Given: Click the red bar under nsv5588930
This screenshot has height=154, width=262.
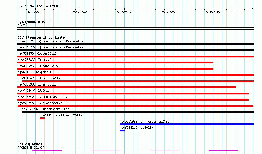Looking at the screenshot, I should coord(127,87).
